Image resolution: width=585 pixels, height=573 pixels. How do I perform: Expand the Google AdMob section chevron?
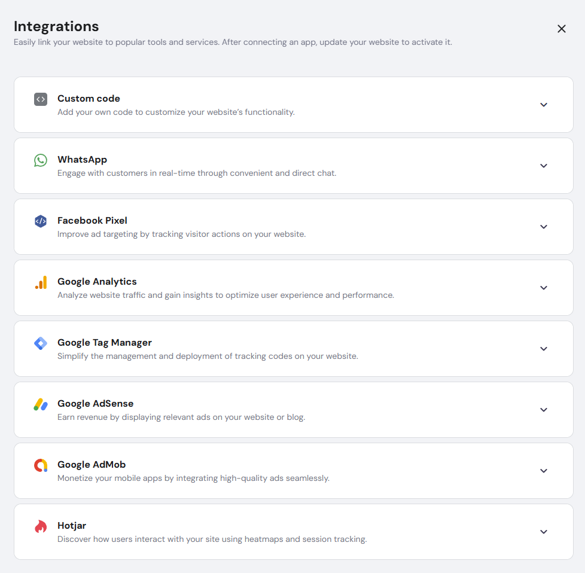(544, 471)
